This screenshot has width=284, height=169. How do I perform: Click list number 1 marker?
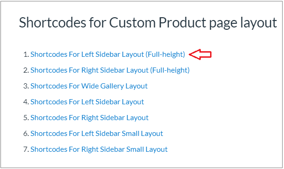coord(26,54)
